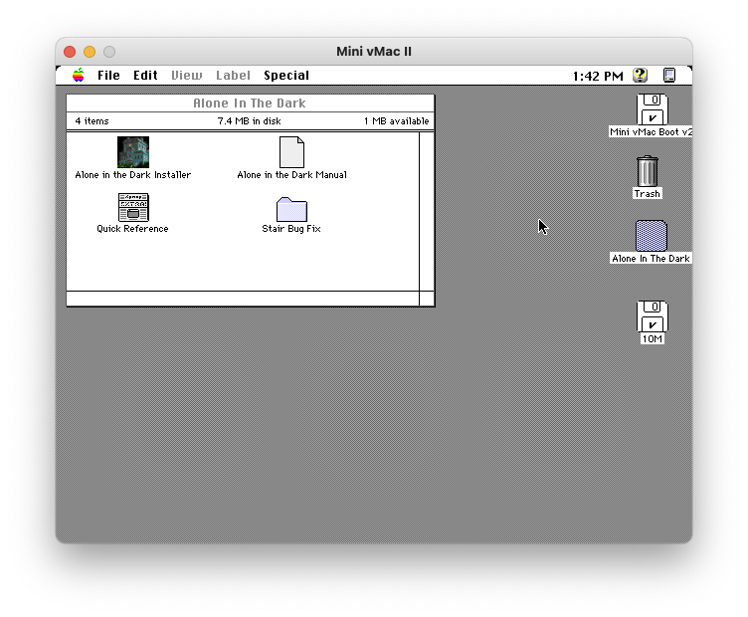Screen dimensions: 748x617
Task: Click the '4 items' status text
Action: click(x=92, y=121)
